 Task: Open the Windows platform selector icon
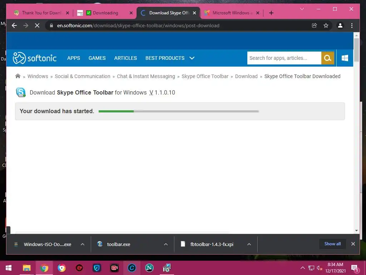345,58
